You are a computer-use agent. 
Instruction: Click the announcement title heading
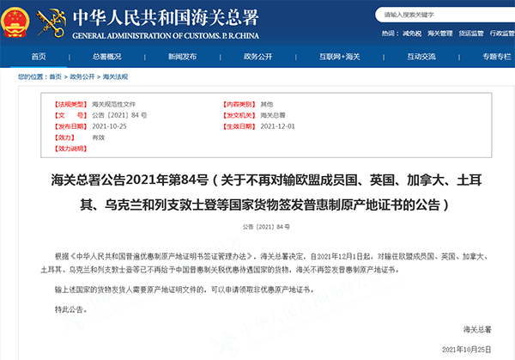click(257, 193)
